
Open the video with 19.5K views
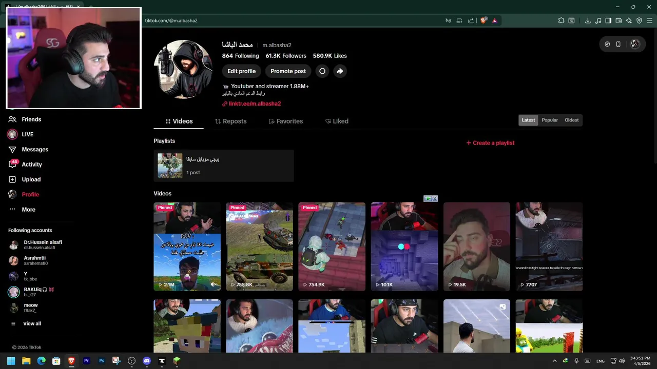477,247
